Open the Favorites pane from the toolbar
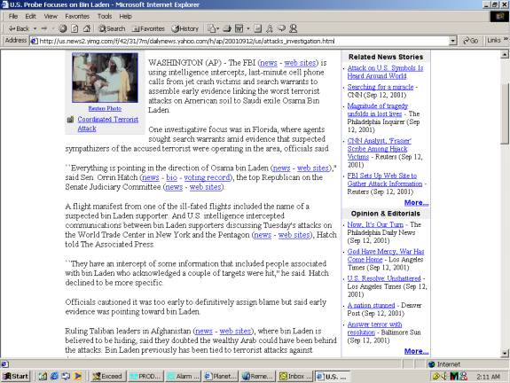The height and width of the screenshot is (383, 510). point(149,28)
